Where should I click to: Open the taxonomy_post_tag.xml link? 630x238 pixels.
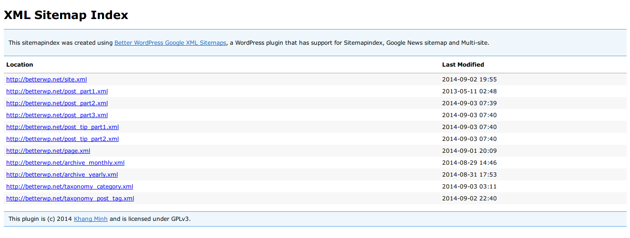coord(70,198)
